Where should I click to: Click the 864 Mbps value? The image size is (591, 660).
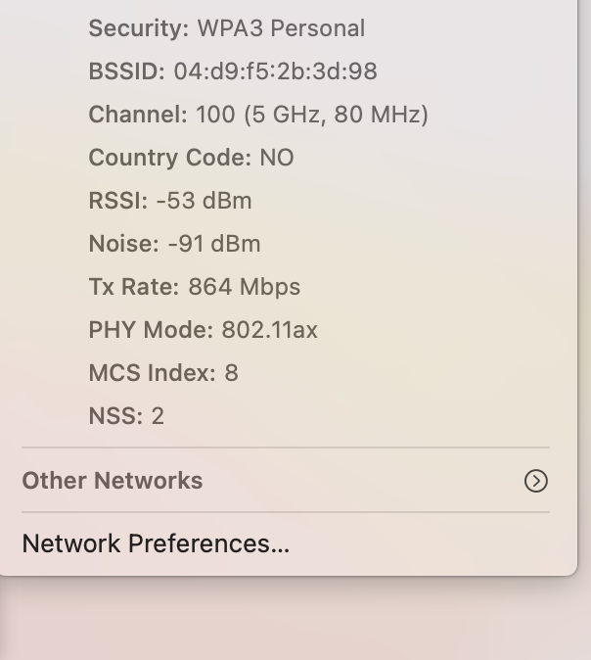tap(244, 287)
